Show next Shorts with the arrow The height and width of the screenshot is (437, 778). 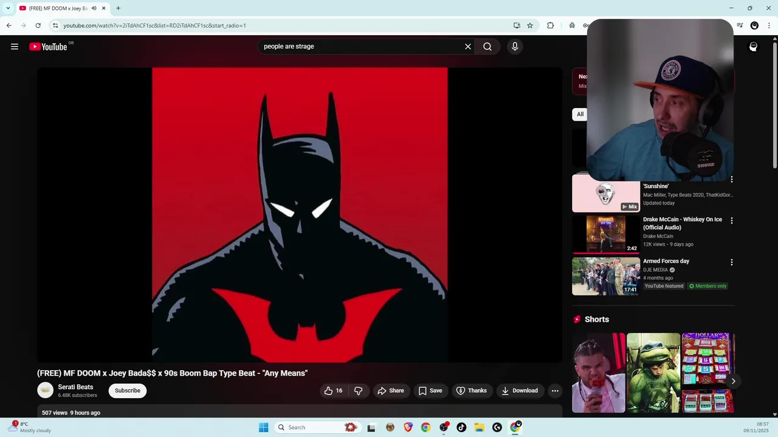coord(733,381)
